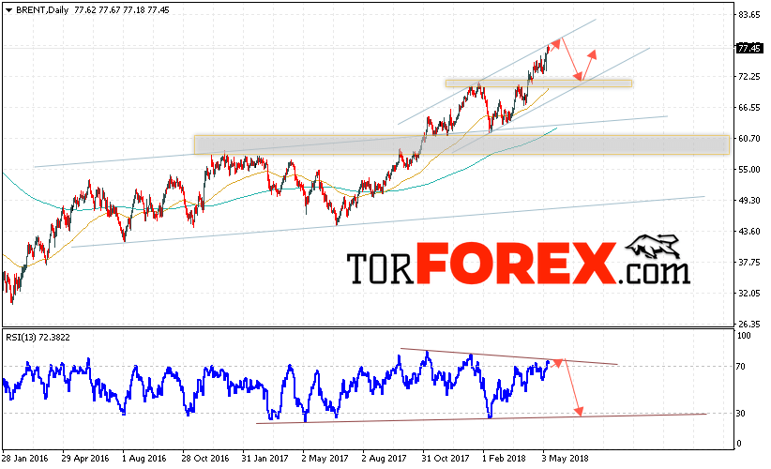The image size is (771, 469).
Task: Click the RSI 30 level label
Action: pos(740,414)
